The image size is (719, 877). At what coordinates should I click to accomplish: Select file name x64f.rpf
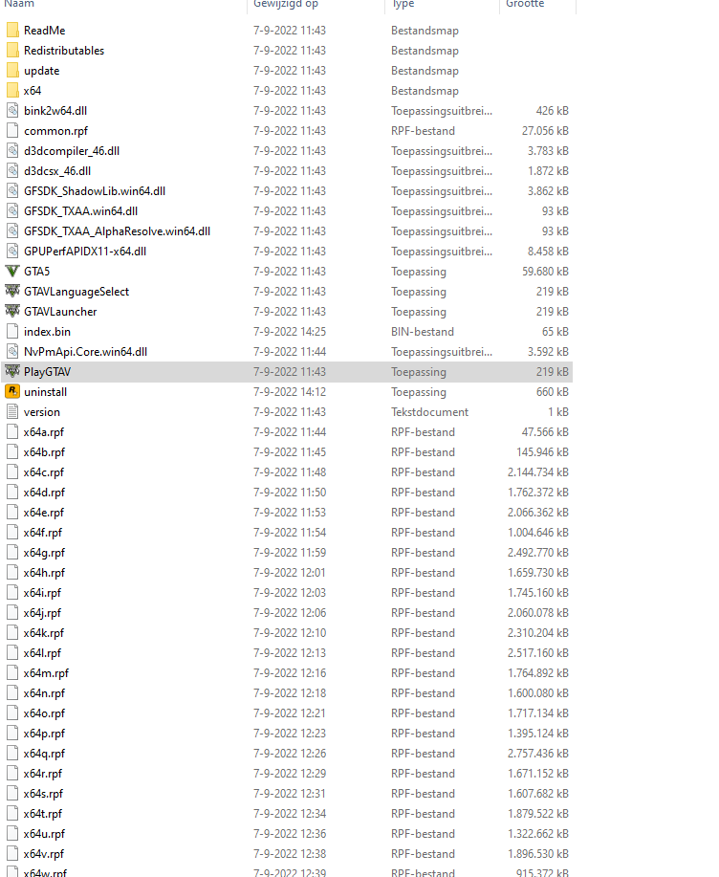[x=42, y=533]
